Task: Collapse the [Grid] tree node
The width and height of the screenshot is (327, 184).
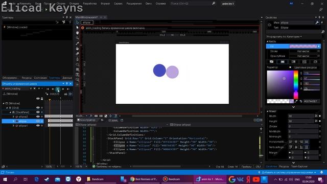Action: click(x=7, y=108)
